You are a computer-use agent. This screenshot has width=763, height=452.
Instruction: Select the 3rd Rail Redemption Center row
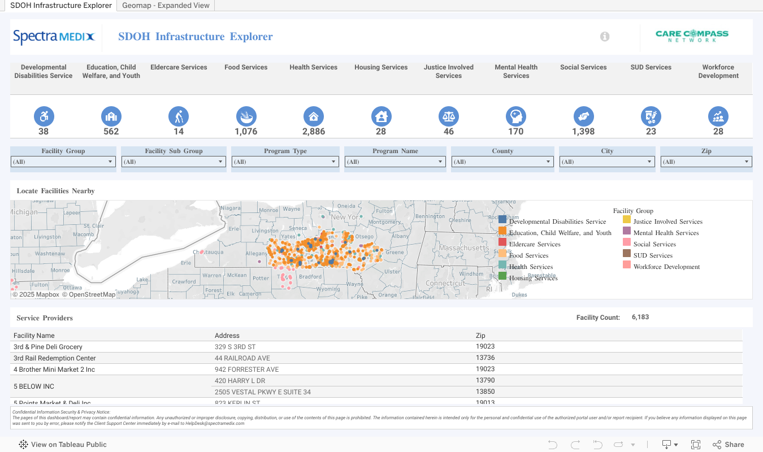click(55, 358)
